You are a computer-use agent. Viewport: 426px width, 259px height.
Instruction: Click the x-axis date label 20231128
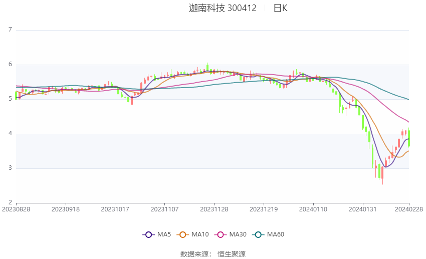click(x=214, y=209)
